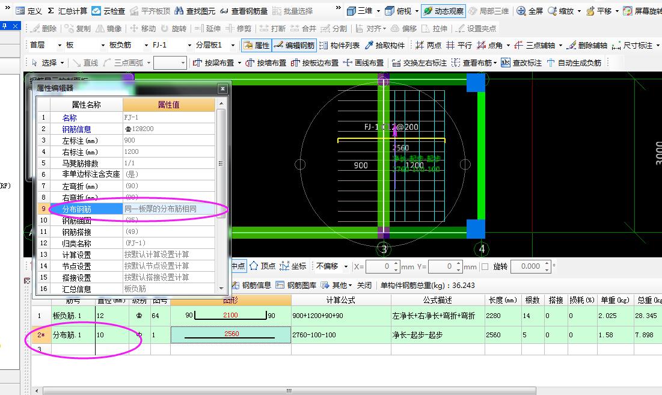Image resolution: width=662 pixels, height=395 pixels.
Task: Click 关闭 in rebar editor toolbar
Action: click(x=364, y=285)
